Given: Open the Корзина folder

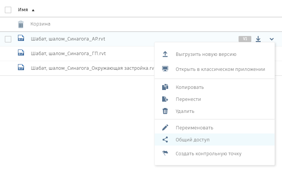Looking at the screenshot, I should (x=40, y=24).
